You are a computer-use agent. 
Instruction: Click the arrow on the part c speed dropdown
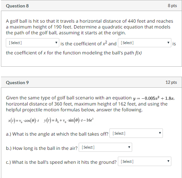coord(168,161)
